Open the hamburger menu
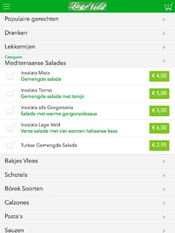The image size is (175, 233). [x=6, y=6]
